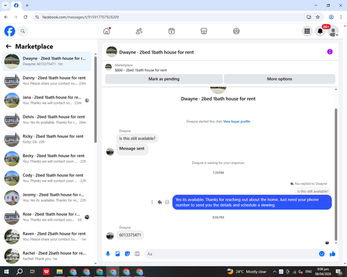The height and width of the screenshot is (277, 347).
Task: Open the Rachel conversation in the list
Action: 46,256
